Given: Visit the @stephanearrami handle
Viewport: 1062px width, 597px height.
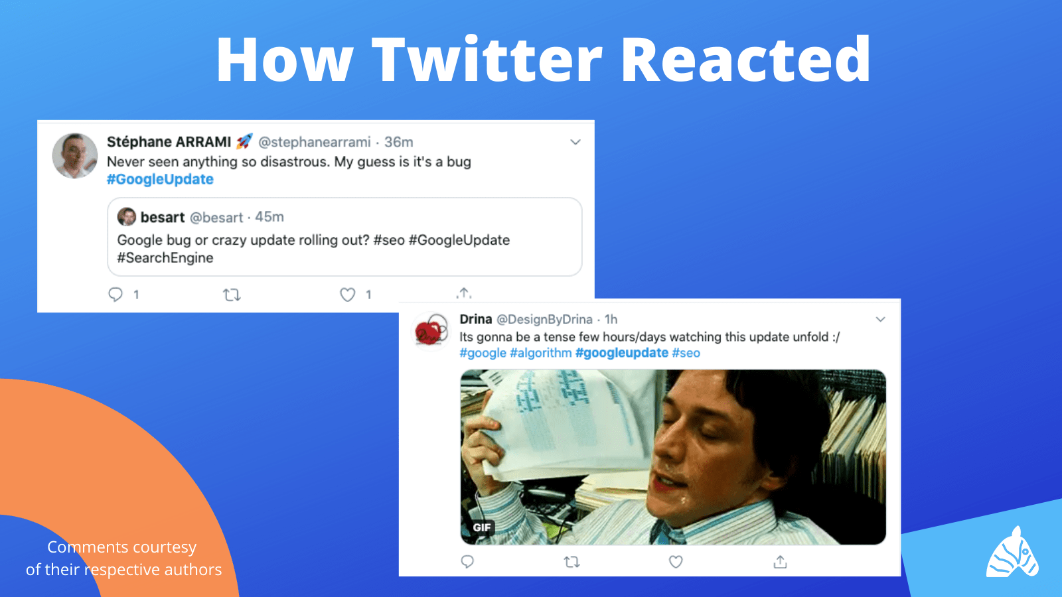Looking at the screenshot, I should pos(315,142).
